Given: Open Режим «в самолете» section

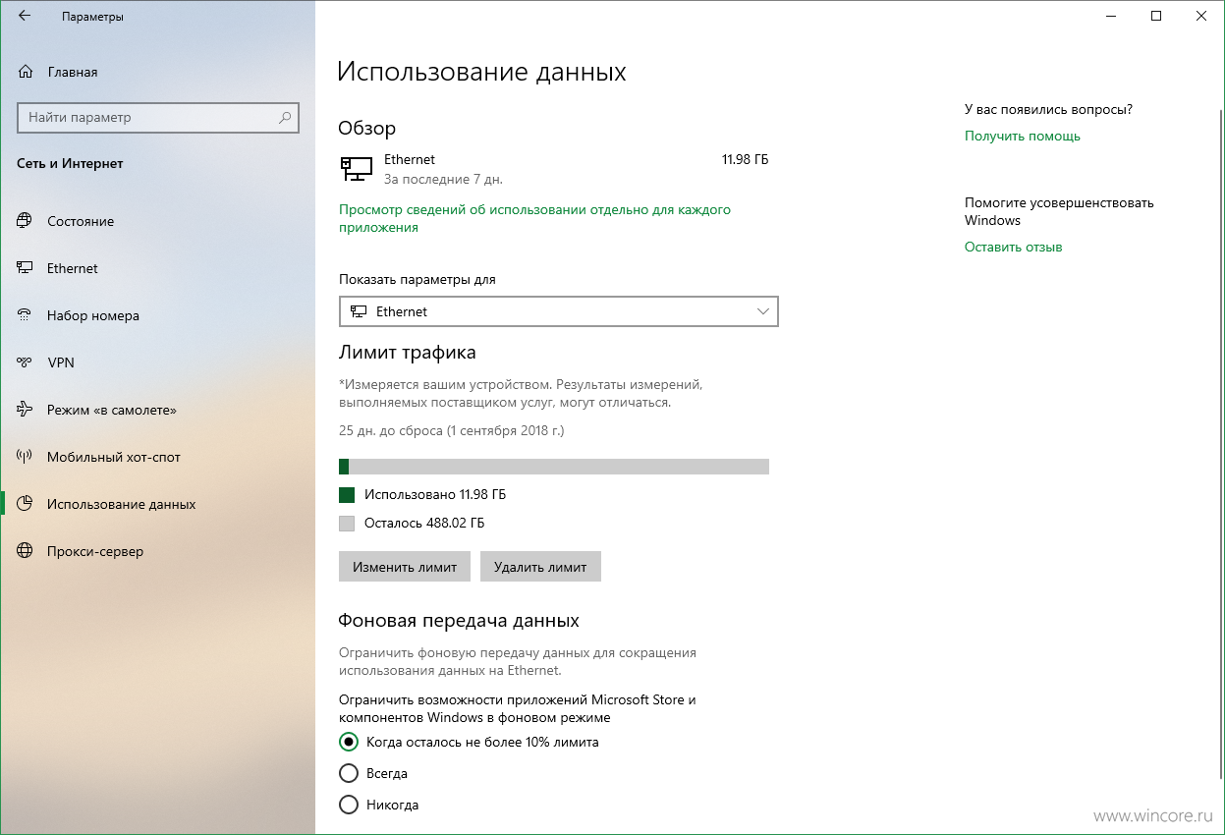Looking at the screenshot, I should [x=157, y=410].
